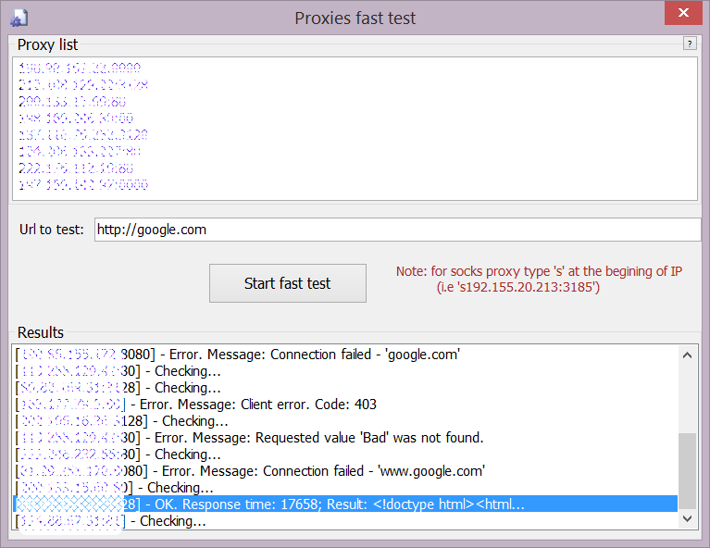710x548 pixels.
Task: Focus the Url to test input field
Action: click(x=397, y=230)
